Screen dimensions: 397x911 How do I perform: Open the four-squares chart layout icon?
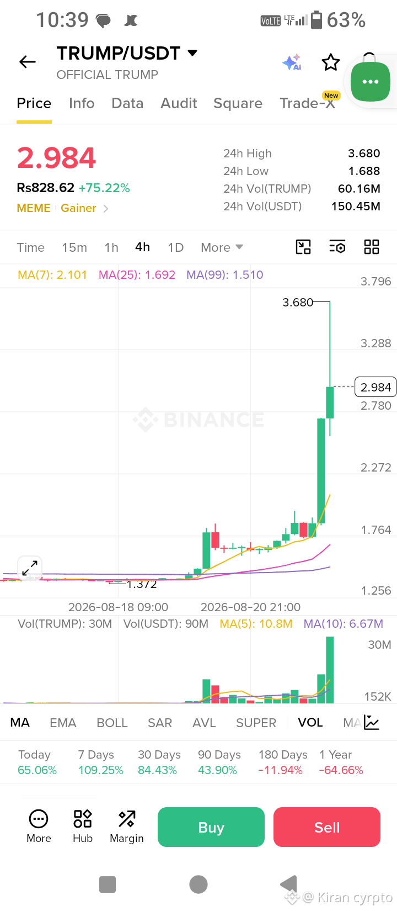(372, 247)
